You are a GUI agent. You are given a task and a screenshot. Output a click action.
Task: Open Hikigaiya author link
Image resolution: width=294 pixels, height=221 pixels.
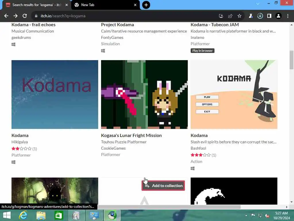(x=20, y=142)
